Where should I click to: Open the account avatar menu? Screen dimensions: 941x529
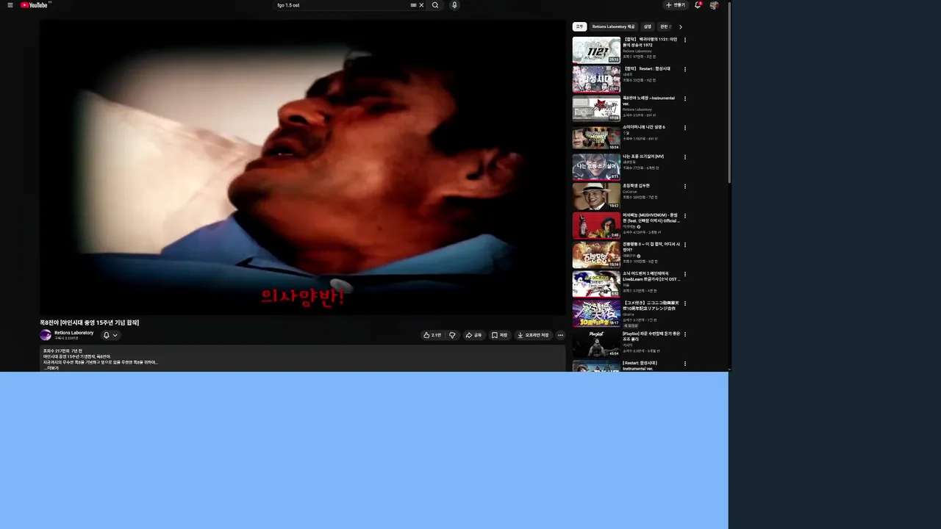(x=714, y=5)
